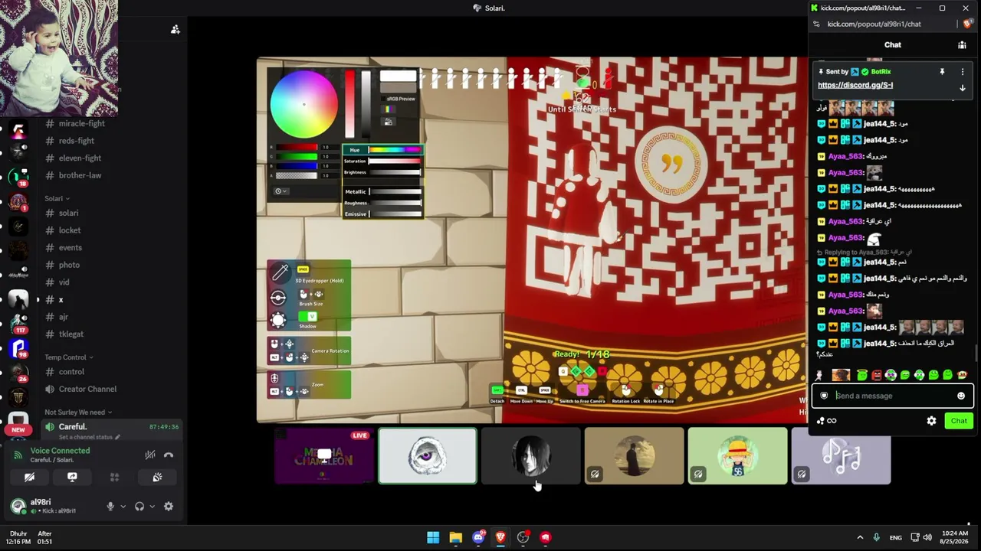981x551 pixels.
Task: Select the music notes participant tile
Action: point(841,456)
